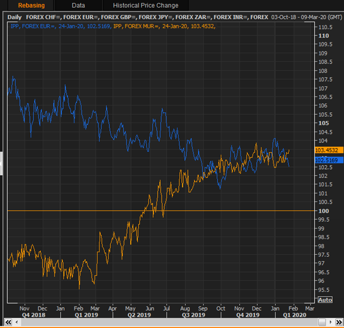The height and width of the screenshot is (328, 344).
Task: Jump to chart start with double-left arrows
Action: pyautogui.click(x=8, y=322)
